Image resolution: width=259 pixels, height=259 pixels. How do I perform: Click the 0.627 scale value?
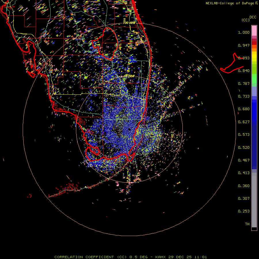tap(244, 122)
